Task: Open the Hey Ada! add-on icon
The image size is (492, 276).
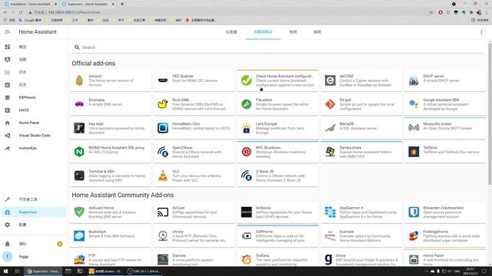Action: click(79, 128)
